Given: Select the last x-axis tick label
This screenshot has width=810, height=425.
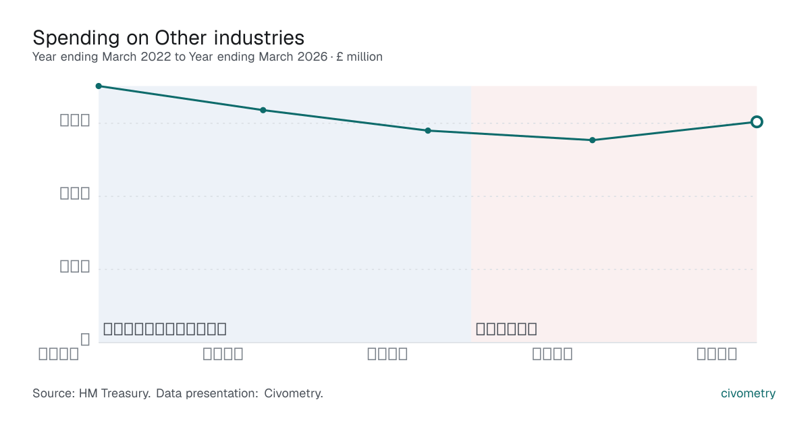Looking at the screenshot, I should (717, 353).
